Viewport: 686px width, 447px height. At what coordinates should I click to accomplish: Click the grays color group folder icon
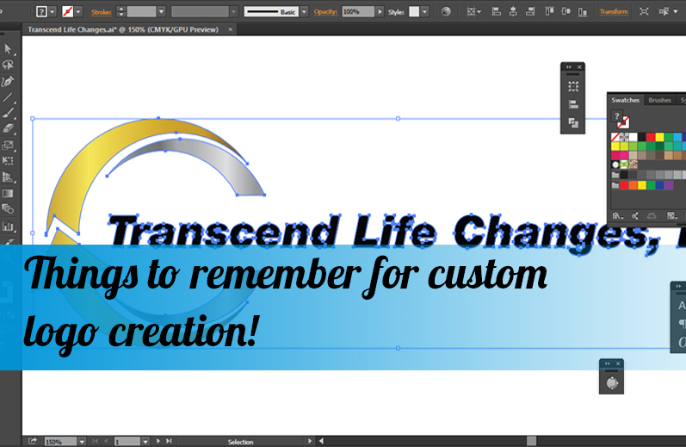coord(615,175)
